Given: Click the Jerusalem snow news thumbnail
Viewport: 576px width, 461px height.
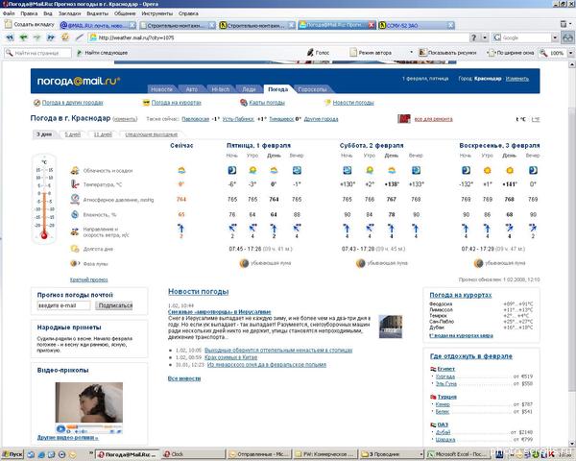Looking at the screenshot, I should point(391,327).
